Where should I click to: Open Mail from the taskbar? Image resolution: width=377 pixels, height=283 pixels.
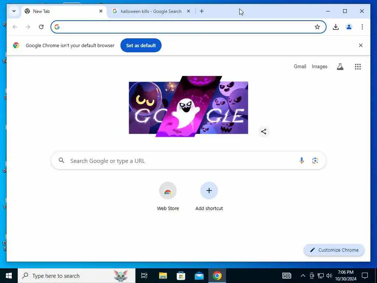click(199, 276)
